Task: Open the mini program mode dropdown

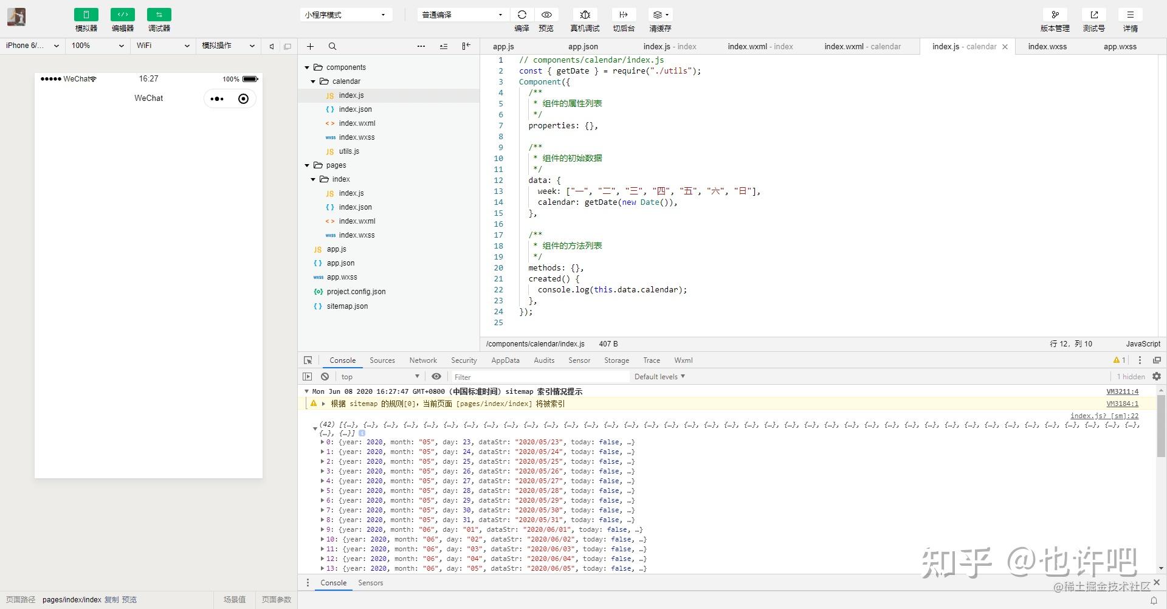Action: tap(345, 15)
